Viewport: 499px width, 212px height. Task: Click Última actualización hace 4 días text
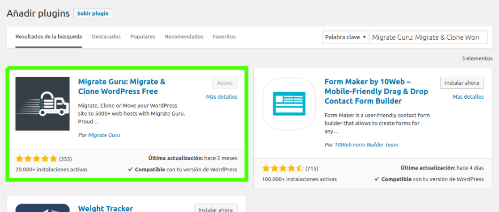(442, 168)
